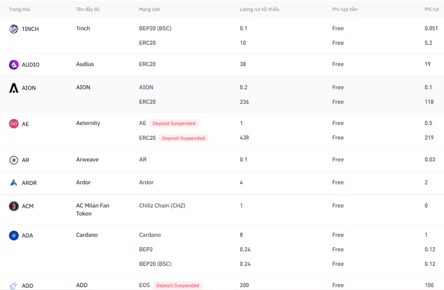This screenshot has height=290, width=444.
Task: Click the purple AUDIO coin icon
Action: point(14,65)
